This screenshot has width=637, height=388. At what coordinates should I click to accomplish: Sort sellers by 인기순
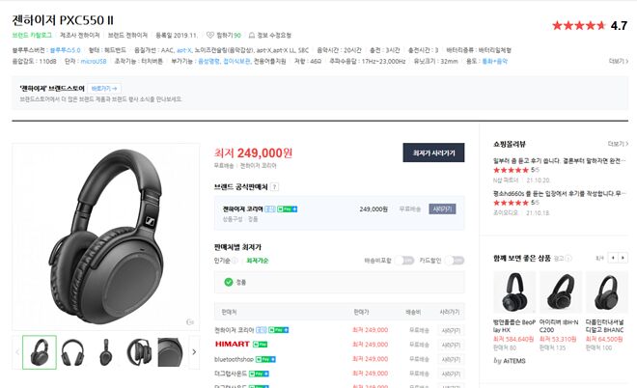[x=222, y=261]
